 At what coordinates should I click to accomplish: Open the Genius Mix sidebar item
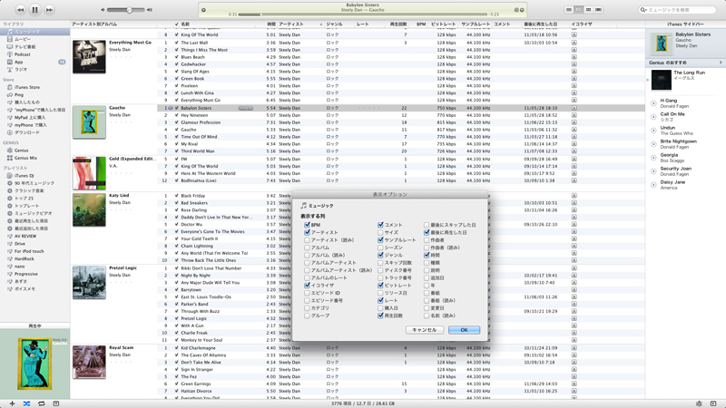pyautogui.click(x=25, y=158)
